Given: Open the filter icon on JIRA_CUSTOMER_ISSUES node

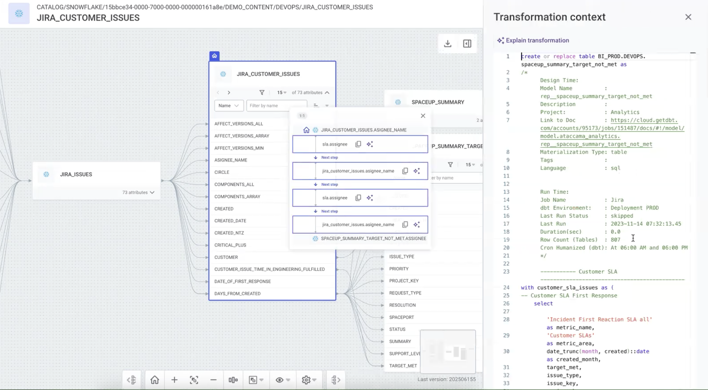Looking at the screenshot, I should [x=262, y=92].
